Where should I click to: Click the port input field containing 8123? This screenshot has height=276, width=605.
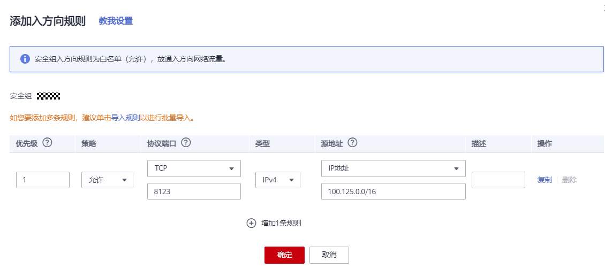pos(194,191)
